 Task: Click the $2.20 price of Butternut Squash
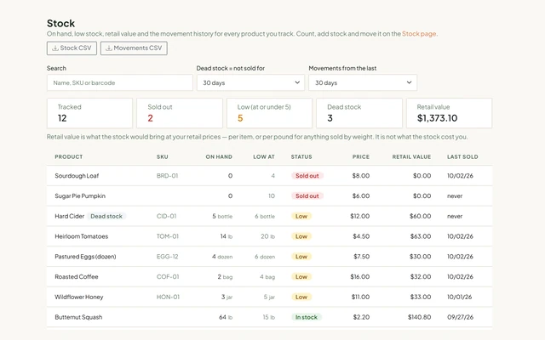pos(361,317)
